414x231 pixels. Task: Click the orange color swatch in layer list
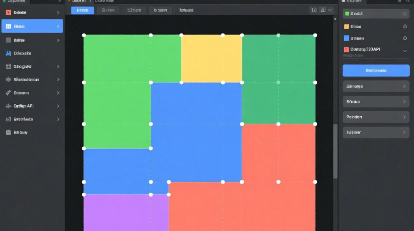tap(347, 27)
